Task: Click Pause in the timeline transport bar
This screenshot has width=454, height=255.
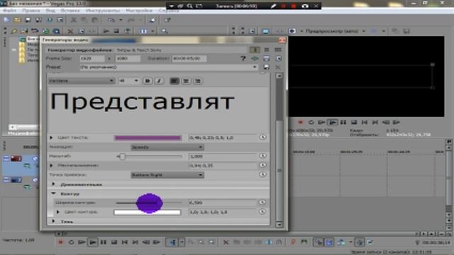Action: tap(104, 242)
